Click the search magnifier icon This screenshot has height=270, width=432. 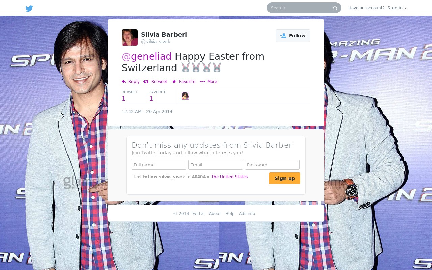click(x=335, y=8)
